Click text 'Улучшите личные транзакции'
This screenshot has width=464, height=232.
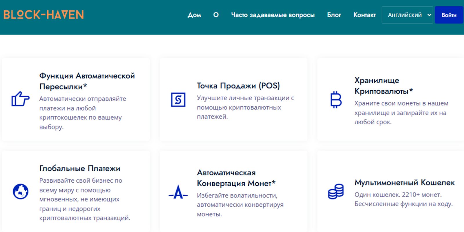click(x=242, y=98)
